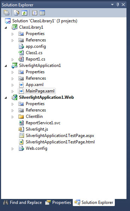Select the app.config file name
This screenshot has height=211, width=130.
pyautogui.click(x=36, y=47)
